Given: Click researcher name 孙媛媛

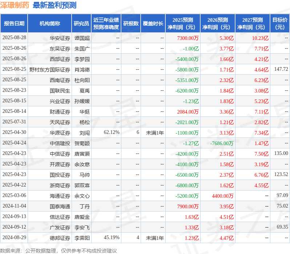Looking at the screenshot, I should tap(82, 101).
